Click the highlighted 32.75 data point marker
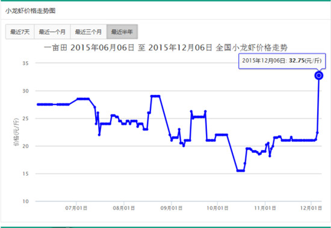This screenshot has width=331, height=228. (x=319, y=75)
